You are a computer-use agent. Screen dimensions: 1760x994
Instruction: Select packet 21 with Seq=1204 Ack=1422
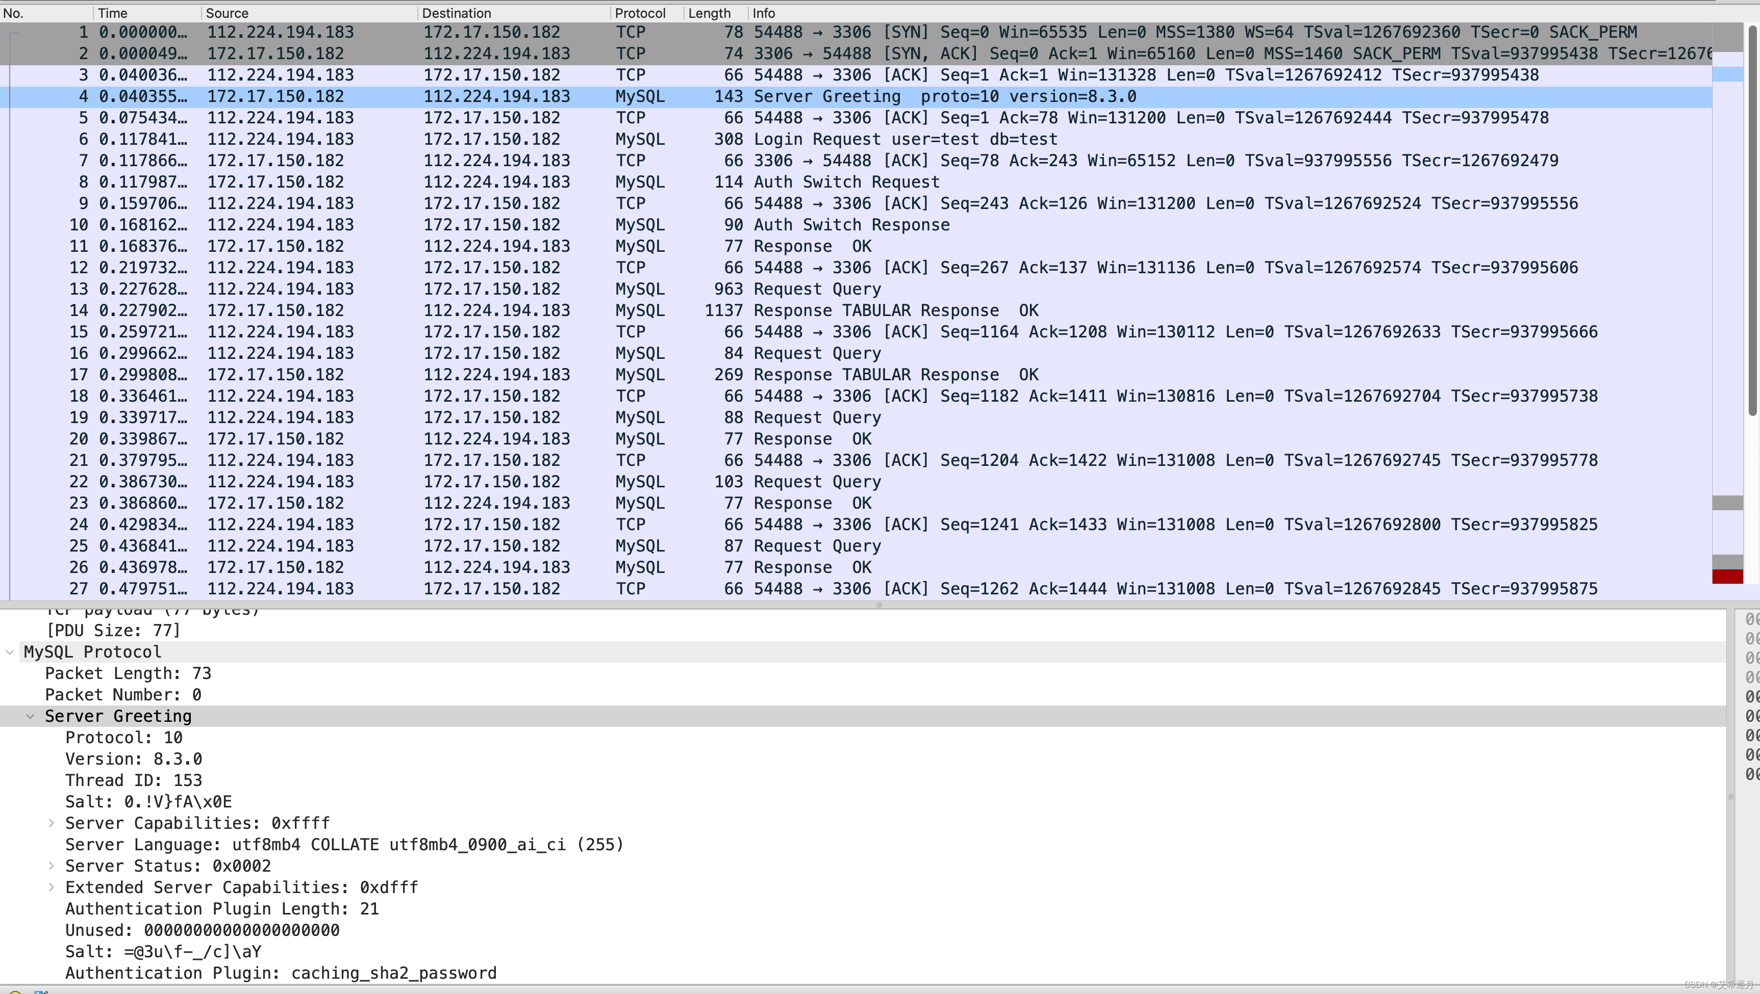(856, 460)
